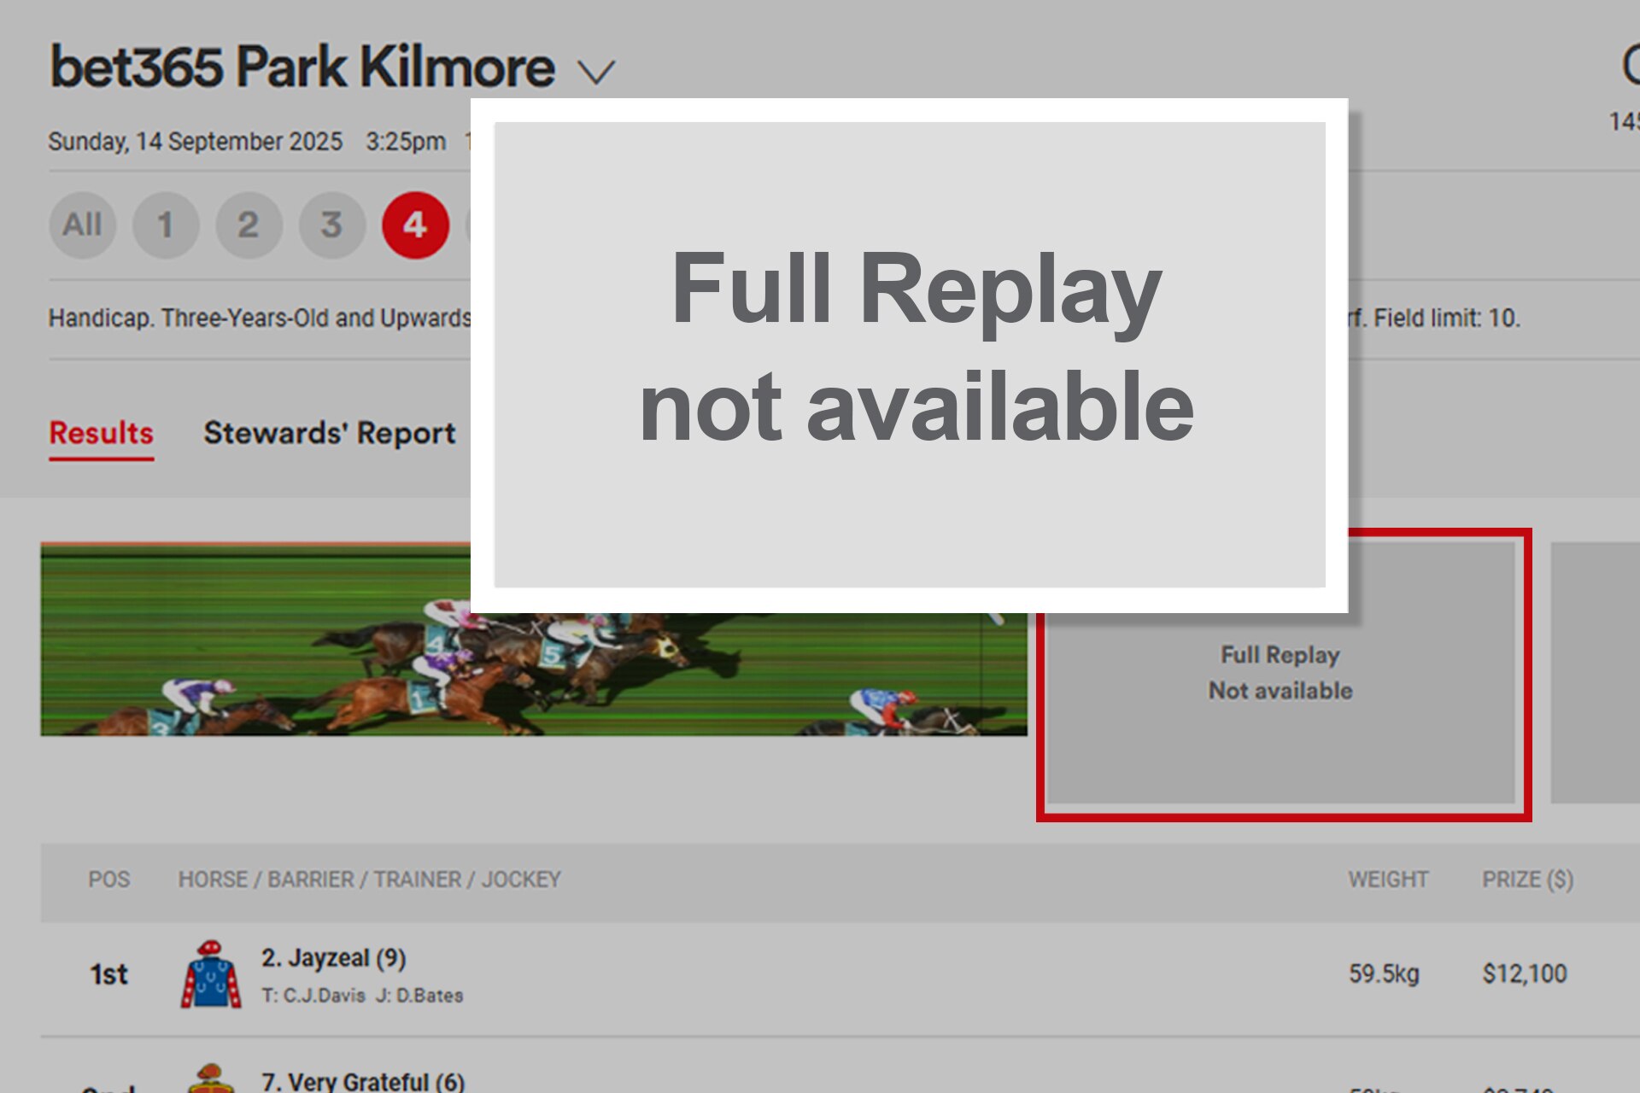The image size is (1640, 1093).
Task: Click the WEIGHT column header
Action: point(1388,880)
